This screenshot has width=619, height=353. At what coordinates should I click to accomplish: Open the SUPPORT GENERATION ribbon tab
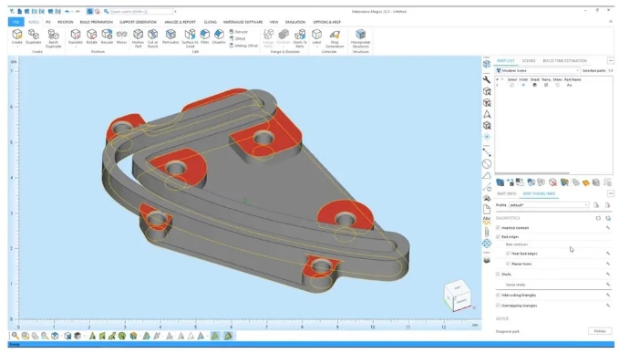click(x=139, y=22)
